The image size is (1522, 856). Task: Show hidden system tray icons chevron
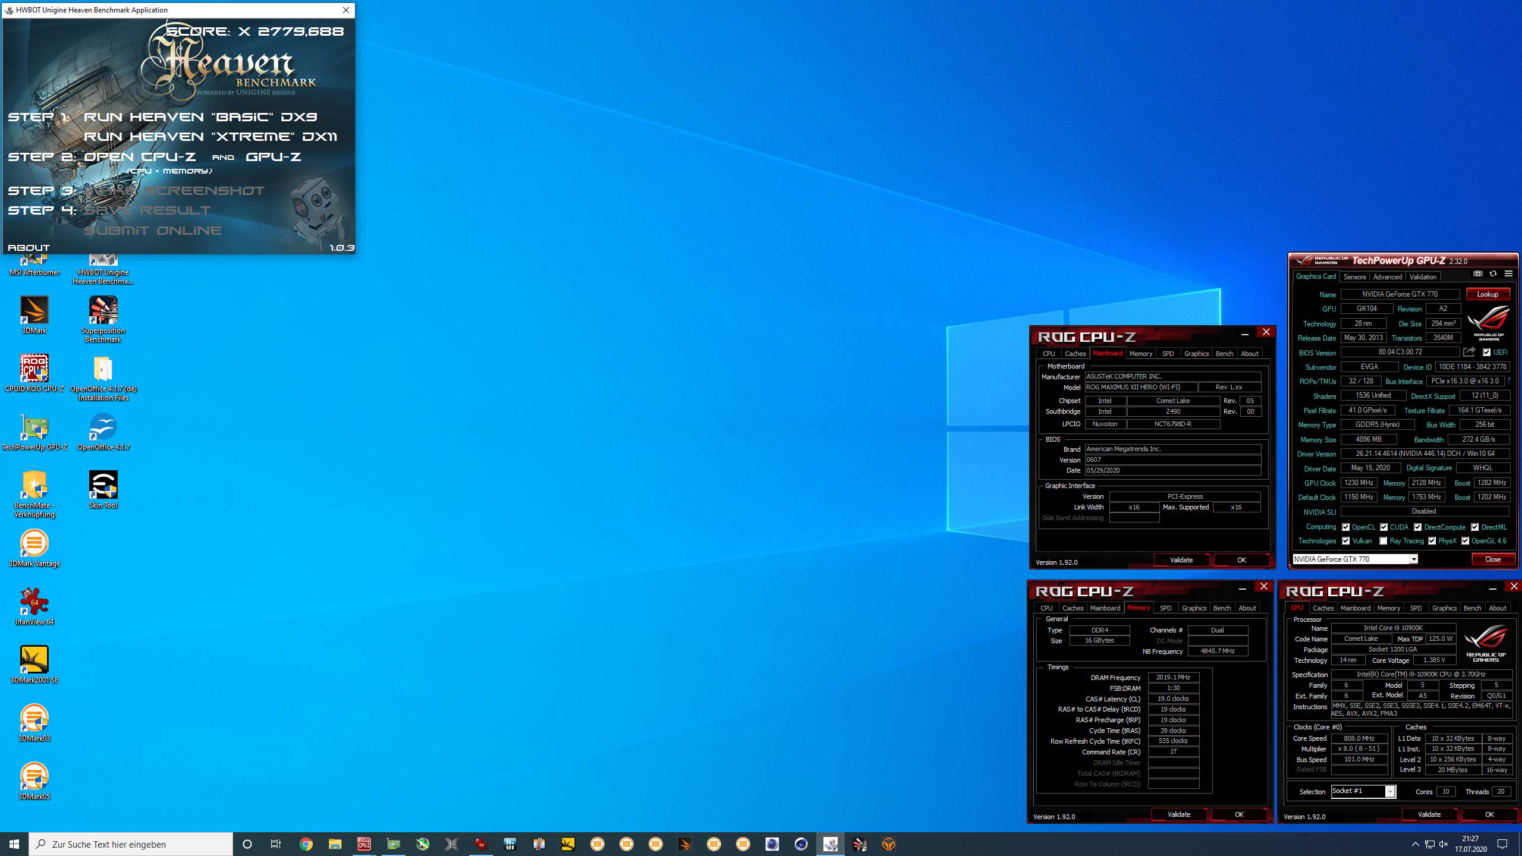pos(1415,844)
